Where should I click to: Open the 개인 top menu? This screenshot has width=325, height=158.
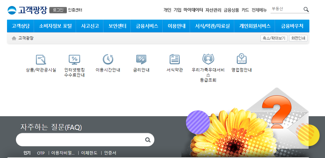pos(167,10)
